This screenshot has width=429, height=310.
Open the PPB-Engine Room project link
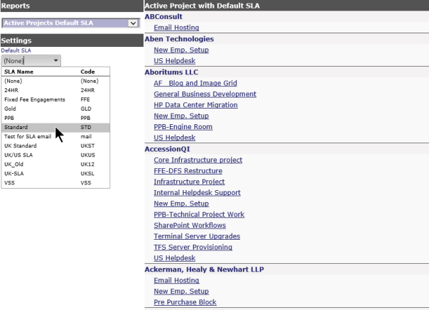183,127
